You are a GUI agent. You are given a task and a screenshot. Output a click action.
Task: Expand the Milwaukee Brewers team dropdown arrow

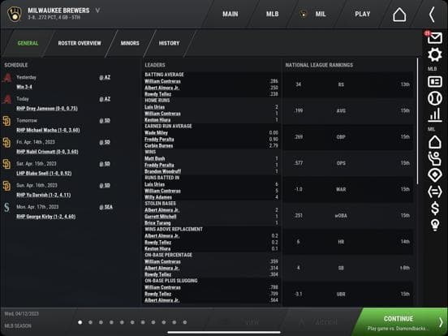pyautogui.click(x=97, y=11)
